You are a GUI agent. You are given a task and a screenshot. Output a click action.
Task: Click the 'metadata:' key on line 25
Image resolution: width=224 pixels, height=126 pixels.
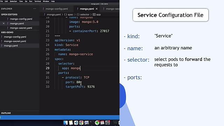pyautogui.click(x=63, y=50)
